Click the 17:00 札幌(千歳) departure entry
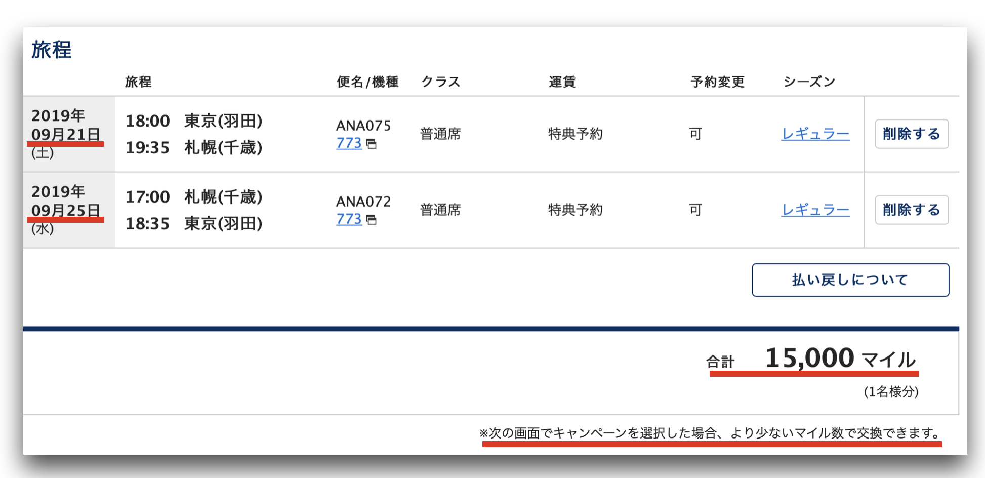This screenshot has width=985, height=478. click(194, 196)
